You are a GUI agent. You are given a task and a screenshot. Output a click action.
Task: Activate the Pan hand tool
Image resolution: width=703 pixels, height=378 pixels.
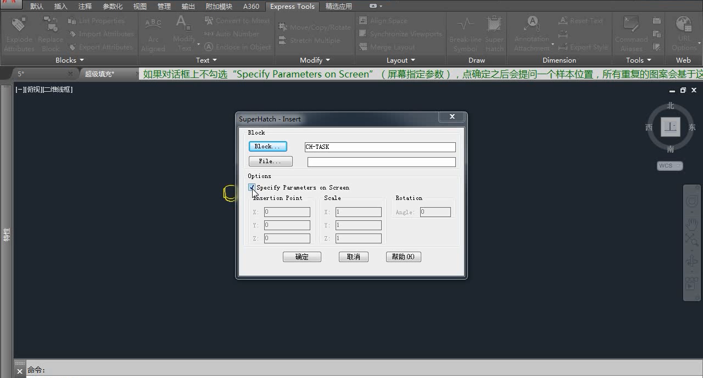(692, 224)
